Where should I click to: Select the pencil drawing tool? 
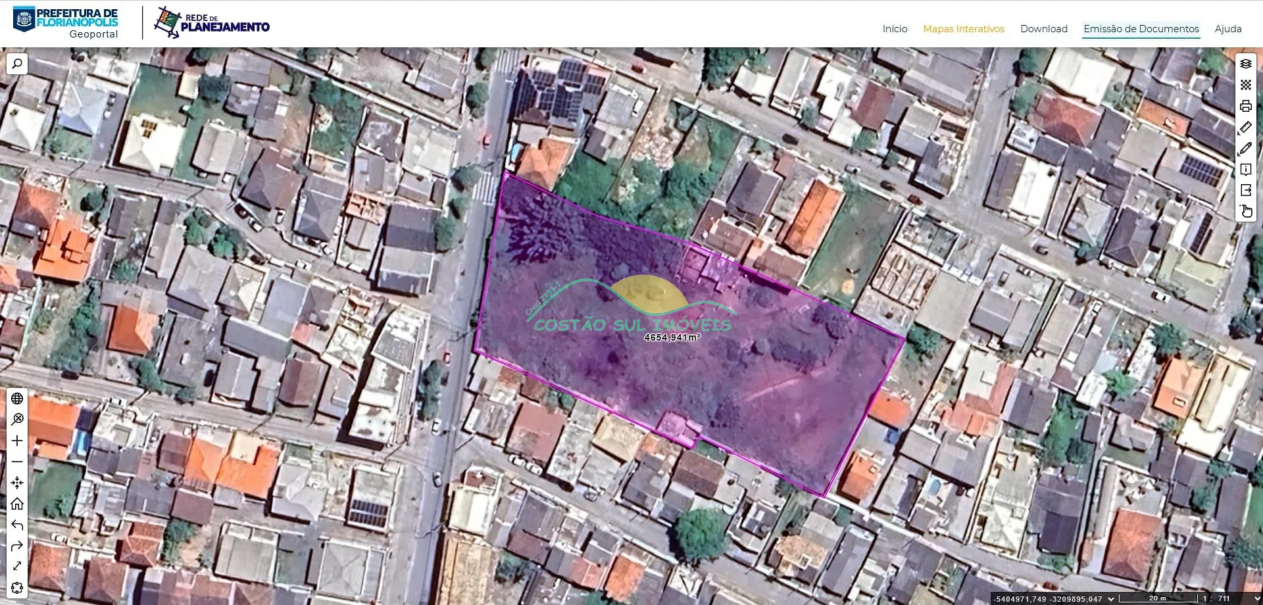tap(1245, 148)
